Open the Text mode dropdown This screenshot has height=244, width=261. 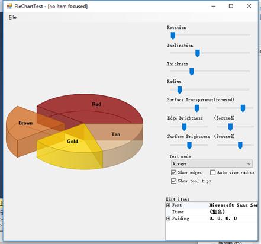tap(212, 163)
